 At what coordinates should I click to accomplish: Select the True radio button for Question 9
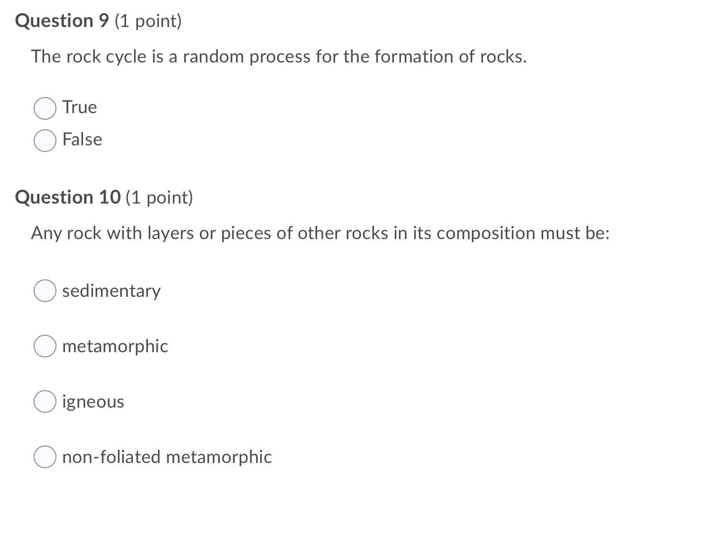pyautogui.click(x=45, y=108)
